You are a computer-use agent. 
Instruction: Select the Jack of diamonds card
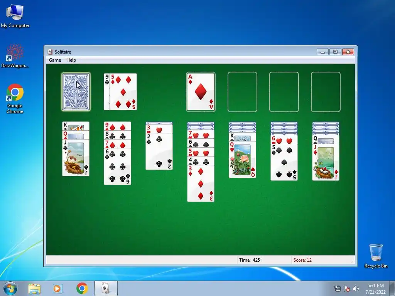[326, 162]
